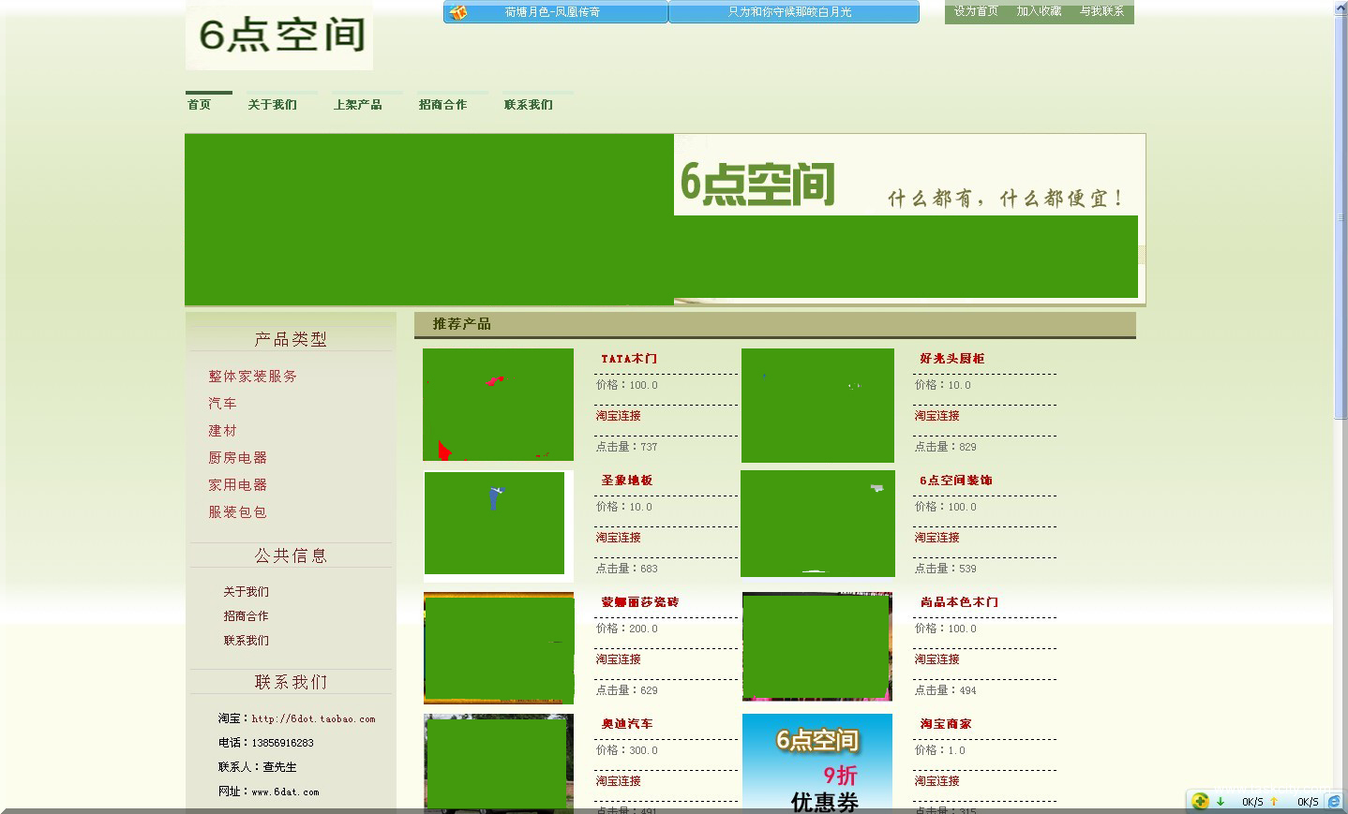The height and width of the screenshot is (814, 1348).
Task: Click the gift box icon in the music bar
Action: [x=458, y=12]
